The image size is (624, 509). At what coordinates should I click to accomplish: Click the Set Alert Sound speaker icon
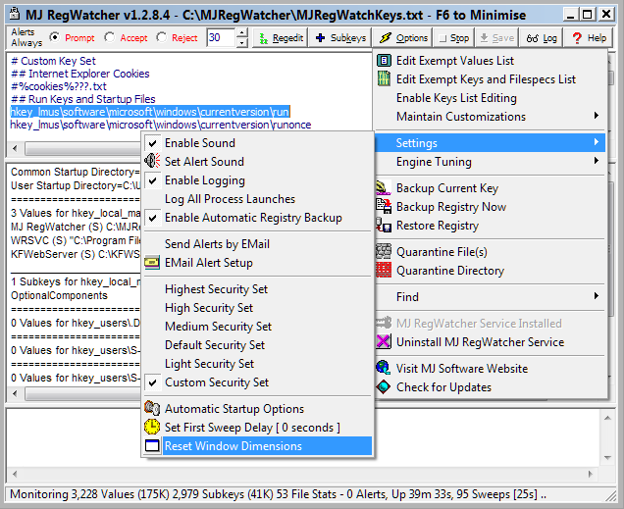pos(152,162)
